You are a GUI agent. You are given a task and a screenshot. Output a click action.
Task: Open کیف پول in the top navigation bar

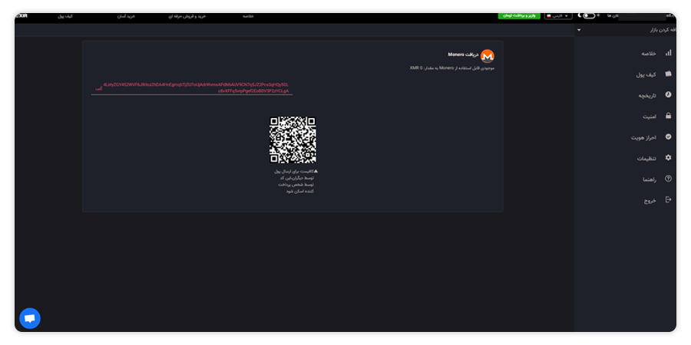tap(65, 16)
